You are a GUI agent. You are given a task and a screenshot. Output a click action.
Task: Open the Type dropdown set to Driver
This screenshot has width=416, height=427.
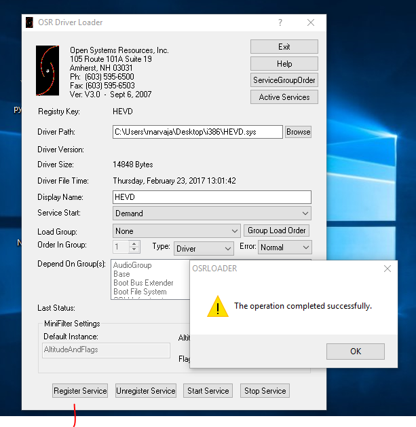coord(204,249)
